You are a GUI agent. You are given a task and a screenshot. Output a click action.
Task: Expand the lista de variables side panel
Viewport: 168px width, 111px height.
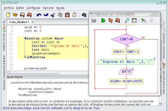[x=4, y=36]
